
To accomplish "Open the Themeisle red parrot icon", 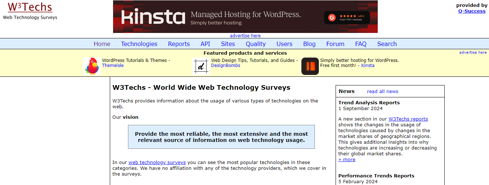I will coord(92,66).
